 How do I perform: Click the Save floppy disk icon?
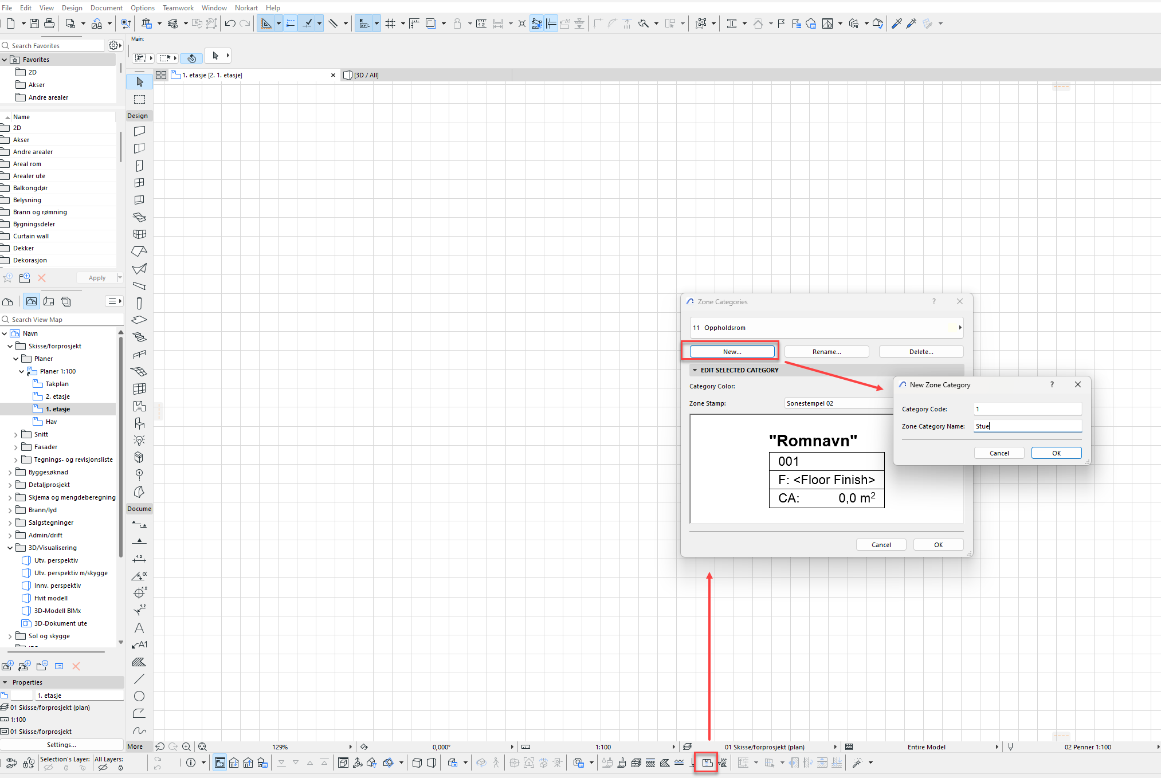pyautogui.click(x=34, y=23)
